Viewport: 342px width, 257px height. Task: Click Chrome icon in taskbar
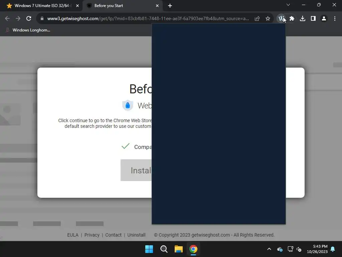point(193,249)
